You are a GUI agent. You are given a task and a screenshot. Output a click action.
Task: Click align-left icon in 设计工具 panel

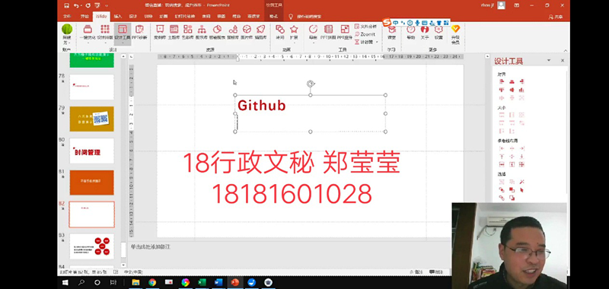[x=502, y=81]
